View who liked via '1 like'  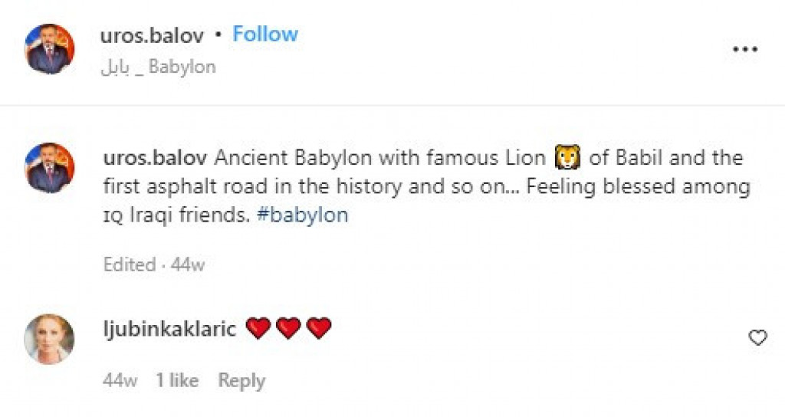(177, 380)
